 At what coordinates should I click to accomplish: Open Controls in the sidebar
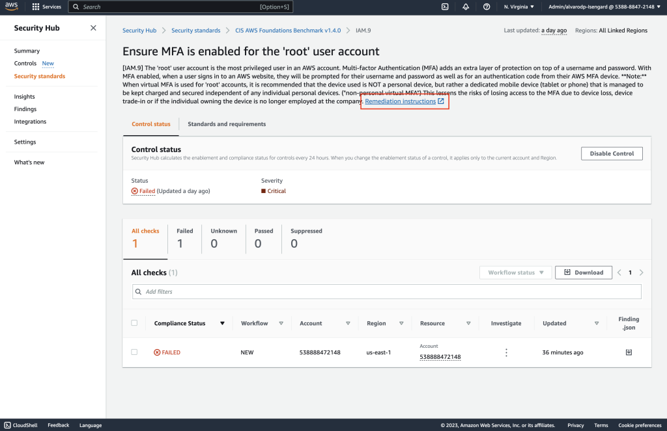[x=25, y=63]
